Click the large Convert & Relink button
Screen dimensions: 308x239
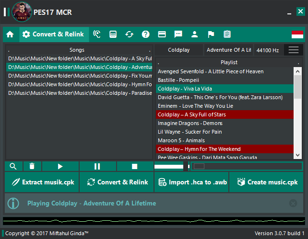pyautogui.click(x=117, y=182)
